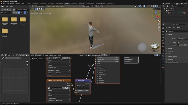188x105 pixels.
Task: Create new folder in file browser
Action: [x=14, y=10]
